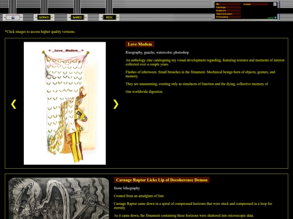Filter works by Sculpture category

pyautogui.click(x=228, y=11)
